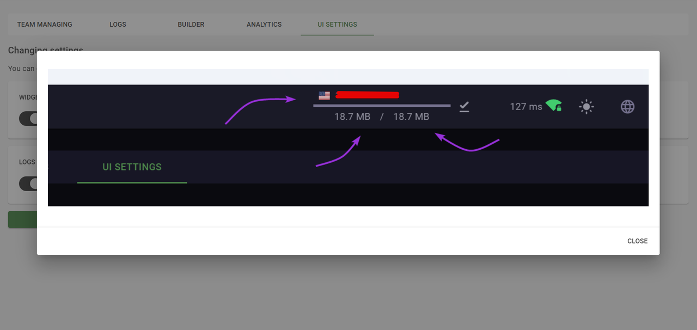The height and width of the screenshot is (330, 697).
Task: Toggle the Logs setting switch
Action: pyautogui.click(x=28, y=184)
